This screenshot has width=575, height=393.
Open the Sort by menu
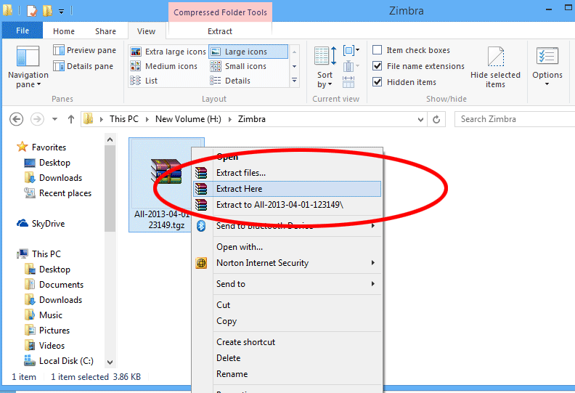pyautogui.click(x=325, y=67)
